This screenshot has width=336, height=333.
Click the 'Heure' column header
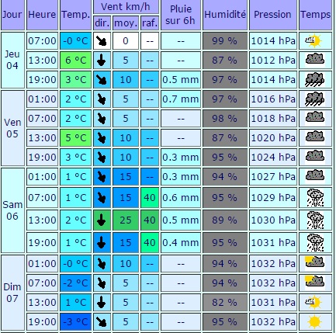[x=42, y=15]
